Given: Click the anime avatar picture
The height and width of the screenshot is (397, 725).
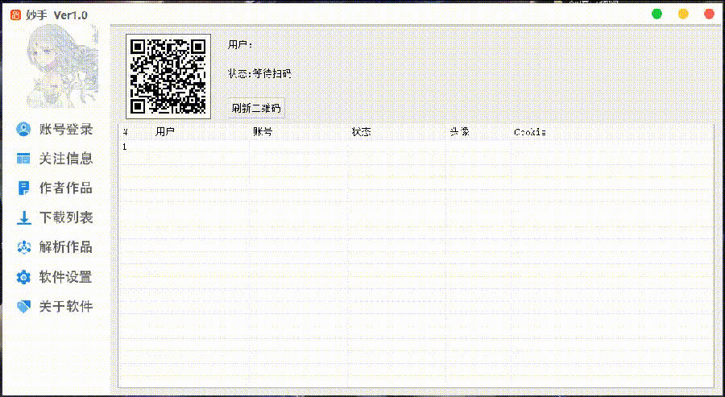Looking at the screenshot, I should point(62,66).
